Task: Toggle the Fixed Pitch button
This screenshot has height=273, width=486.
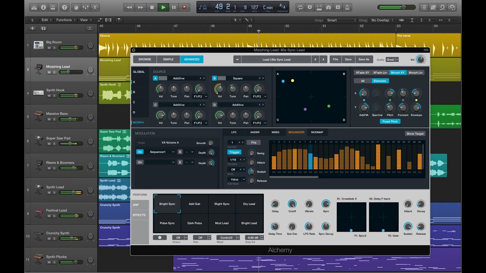Action: 390,121
